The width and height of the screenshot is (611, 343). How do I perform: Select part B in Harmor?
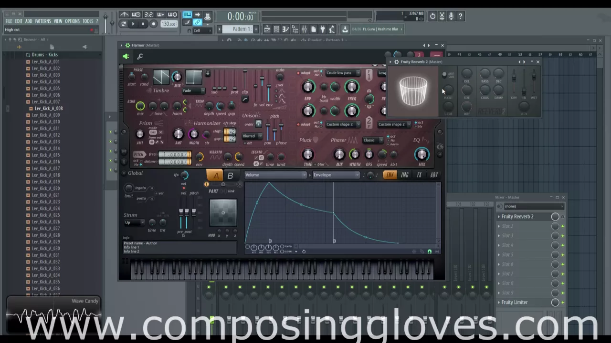[230, 176]
